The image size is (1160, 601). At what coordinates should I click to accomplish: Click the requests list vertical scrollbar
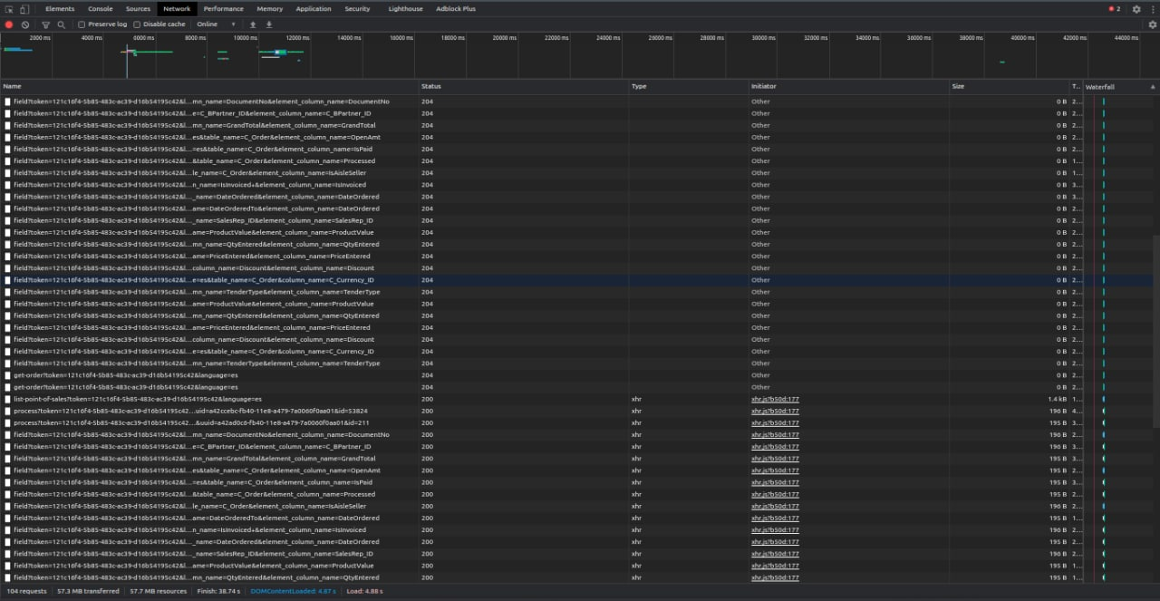(1156, 331)
